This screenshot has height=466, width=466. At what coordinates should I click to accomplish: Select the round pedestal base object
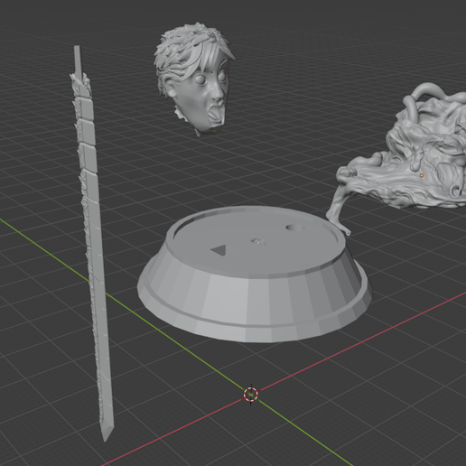(x=255, y=274)
